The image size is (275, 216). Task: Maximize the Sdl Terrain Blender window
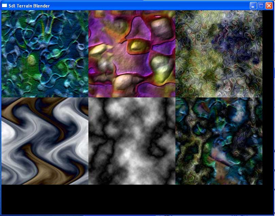261,6
